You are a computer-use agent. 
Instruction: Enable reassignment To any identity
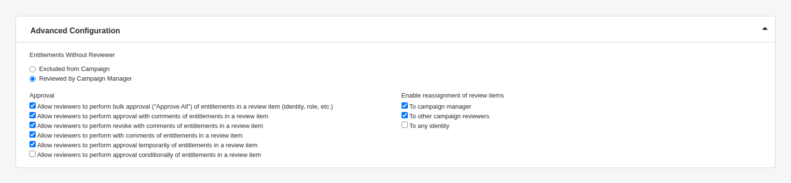point(404,125)
